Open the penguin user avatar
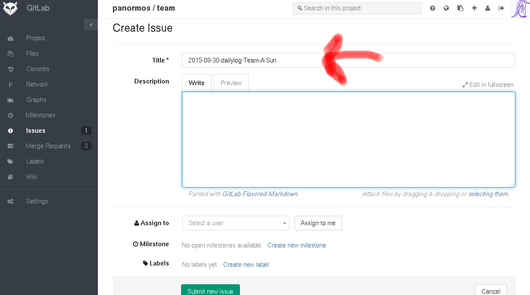The height and width of the screenshot is (295, 530). (x=520, y=9)
